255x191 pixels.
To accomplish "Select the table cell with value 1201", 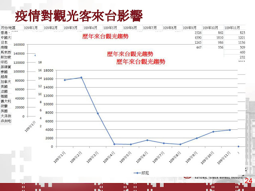I will pyautogui.click(x=241, y=37).
